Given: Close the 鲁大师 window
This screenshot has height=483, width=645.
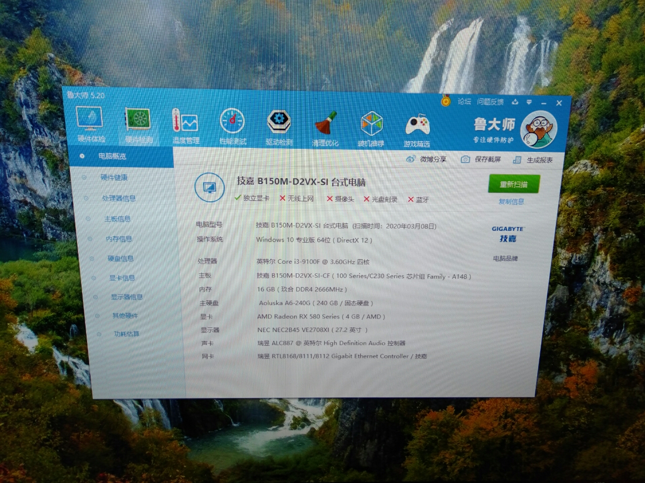Looking at the screenshot, I should pos(559,103).
